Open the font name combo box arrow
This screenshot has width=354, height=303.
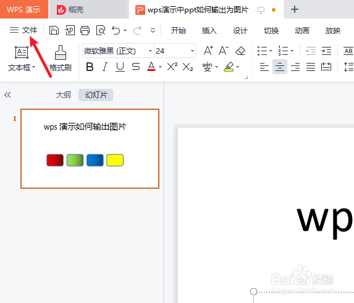(150, 51)
